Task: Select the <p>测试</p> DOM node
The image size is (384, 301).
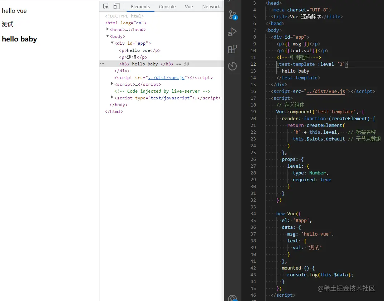Action: coord(133,57)
